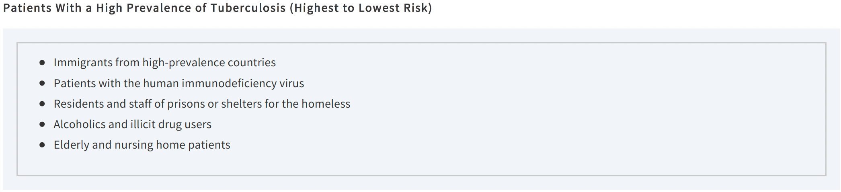This screenshot has width=841, height=192.
Task: Select the Elderly and nursing home patients line
Action: [x=142, y=145]
